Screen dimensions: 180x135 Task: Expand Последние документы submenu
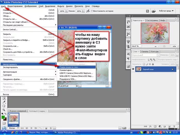pyautogui.click(x=29, y=25)
